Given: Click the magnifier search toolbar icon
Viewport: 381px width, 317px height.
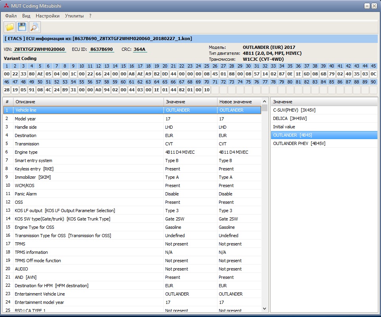Looking at the screenshot, I should click(35, 27).
